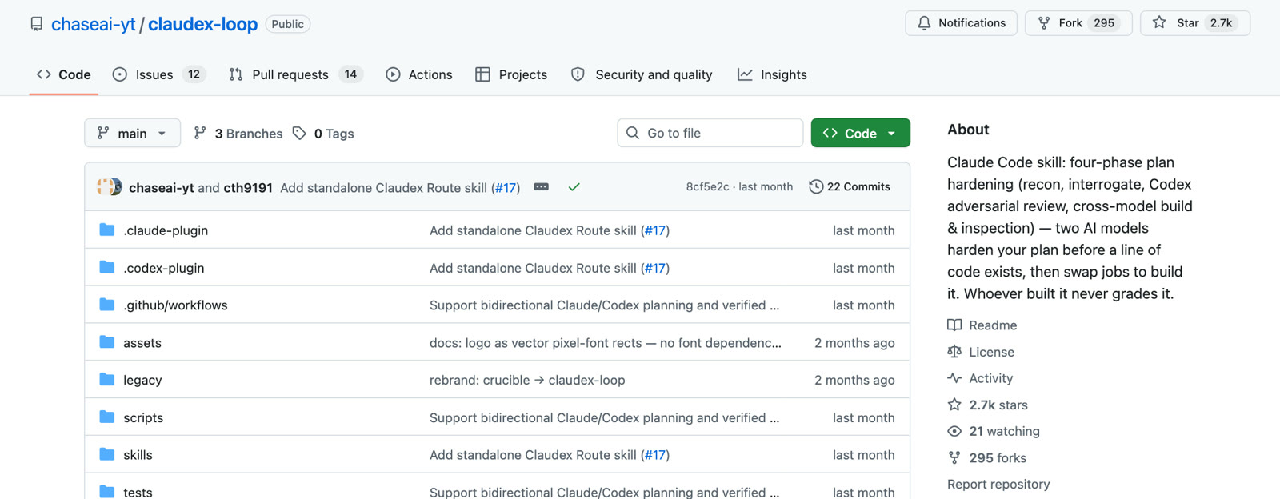Open the Projects tab
1280x499 pixels.
511,74
